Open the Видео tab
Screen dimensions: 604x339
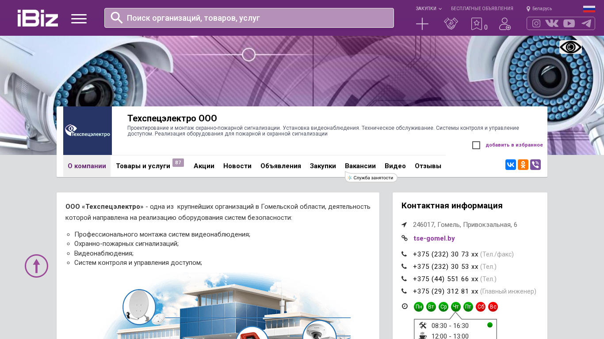click(395, 166)
